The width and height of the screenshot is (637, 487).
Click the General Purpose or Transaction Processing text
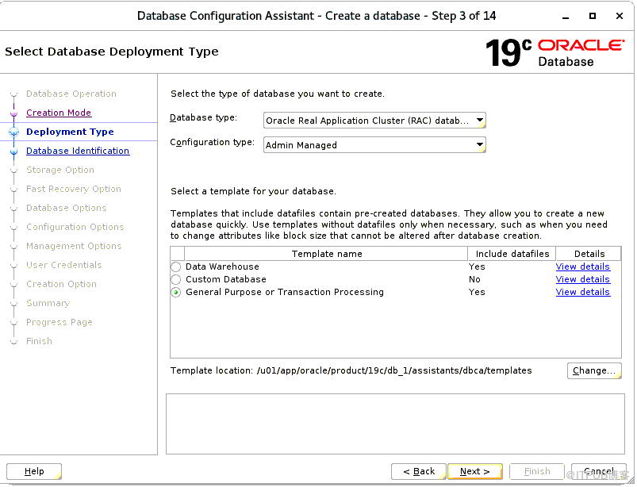click(x=284, y=292)
